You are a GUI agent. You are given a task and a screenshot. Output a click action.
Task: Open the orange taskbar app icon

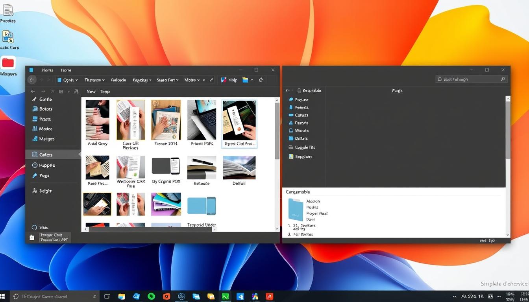[x=166, y=296]
